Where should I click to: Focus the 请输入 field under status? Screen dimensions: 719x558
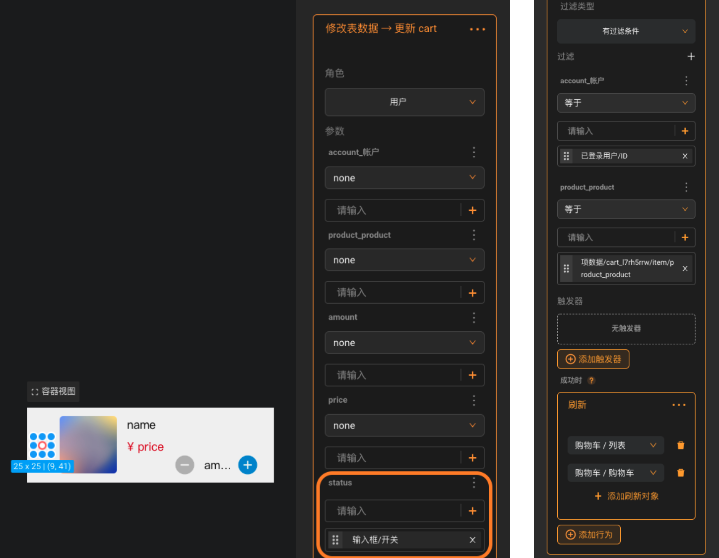(393, 511)
